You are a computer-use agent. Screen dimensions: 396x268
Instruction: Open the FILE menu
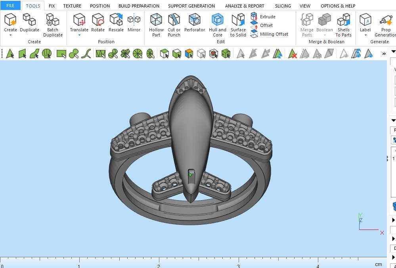(10, 6)
